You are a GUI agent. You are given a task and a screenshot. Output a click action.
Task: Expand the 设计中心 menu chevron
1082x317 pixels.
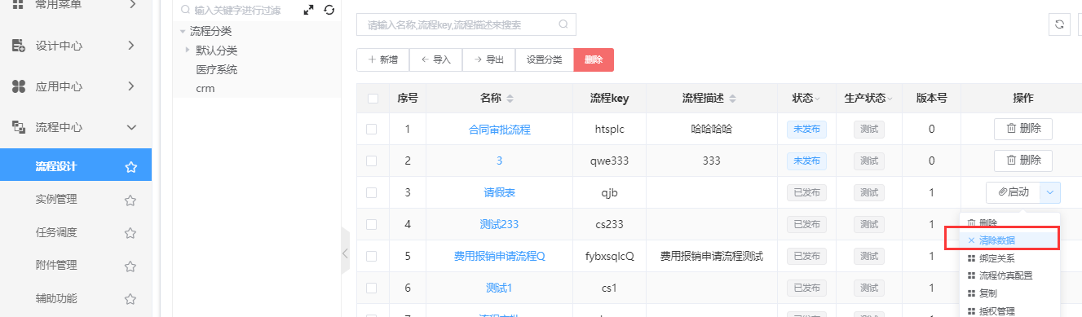point(130,46)
